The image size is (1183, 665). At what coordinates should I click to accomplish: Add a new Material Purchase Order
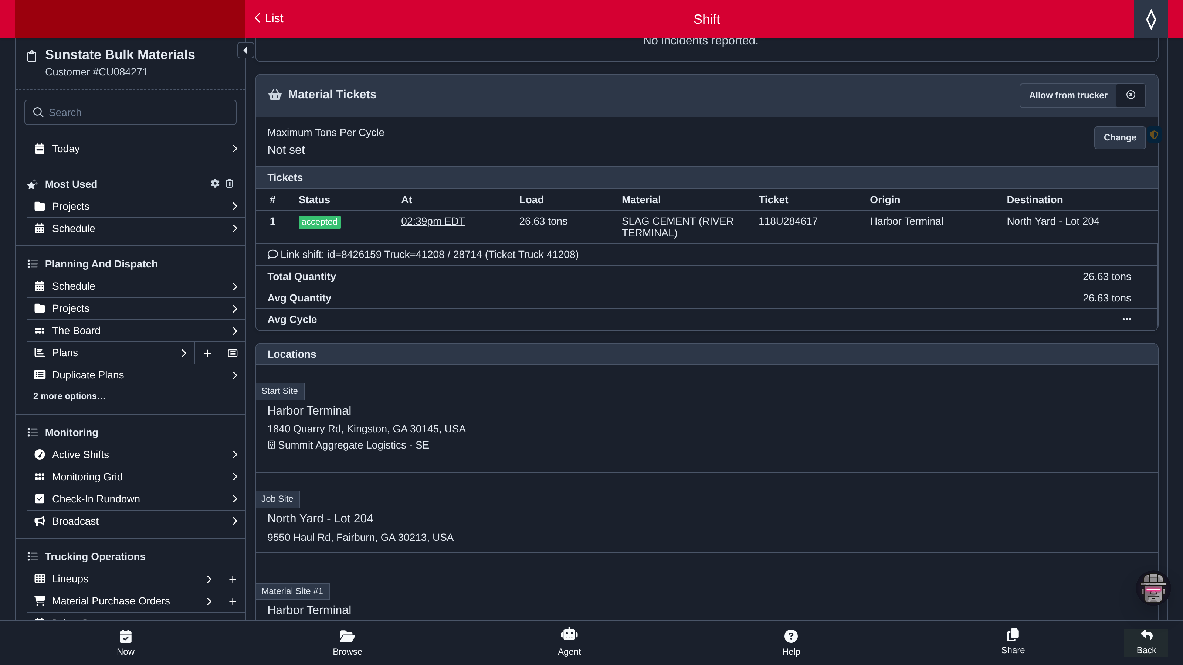(x=233, y=601)
